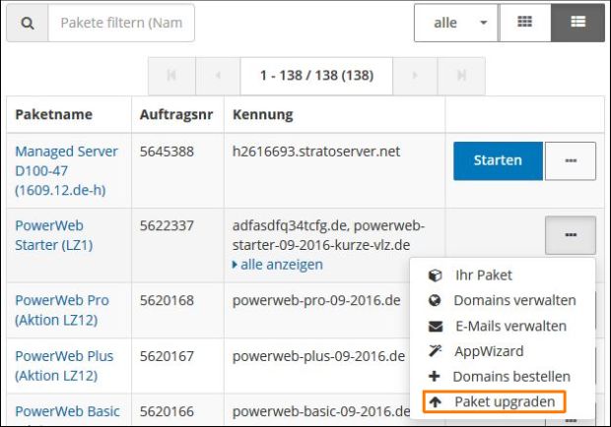This screenshot has width=611, height=427.
Task: Sort by Auftragsnr column header
Action: [x=176, y=115]
